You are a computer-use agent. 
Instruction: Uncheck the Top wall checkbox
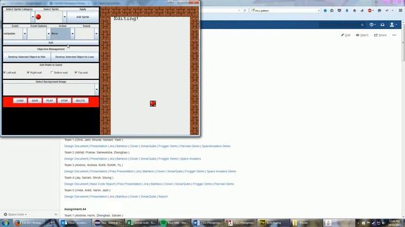tap(76, 73)
